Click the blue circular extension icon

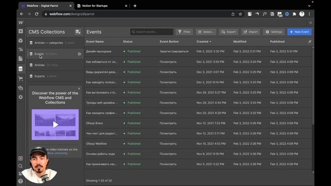[287, 14]
